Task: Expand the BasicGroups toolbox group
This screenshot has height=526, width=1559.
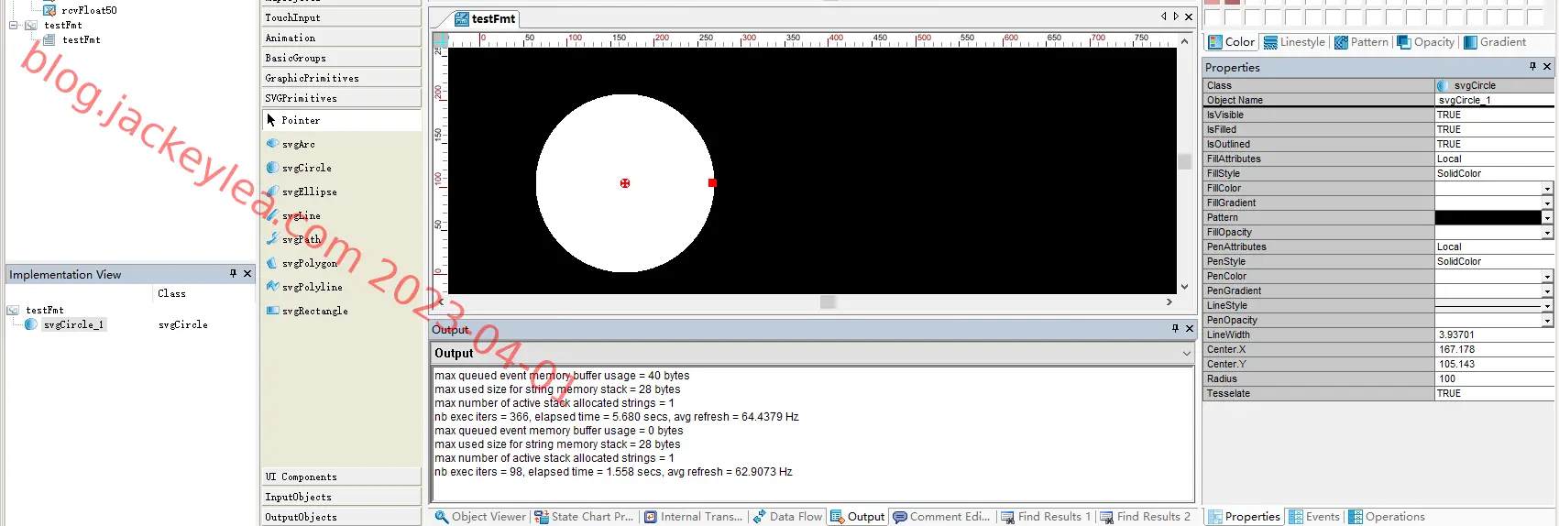Action: tap(341, 58)
